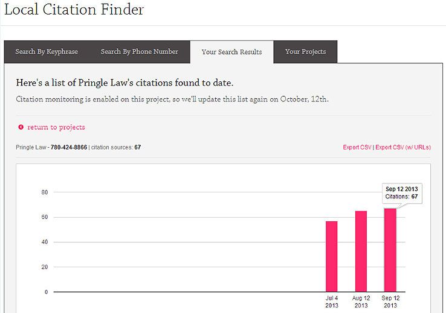Viewport: 446px width, 313px height.
Task: Click the Local Citation Finder page title
Action: coord(74,10)
